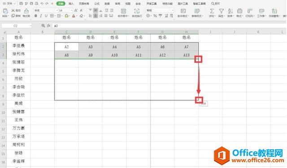Expand the number format dropdown

172,10
